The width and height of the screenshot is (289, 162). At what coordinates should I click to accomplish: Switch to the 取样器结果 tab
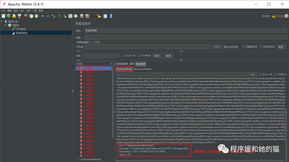point(122,64)
